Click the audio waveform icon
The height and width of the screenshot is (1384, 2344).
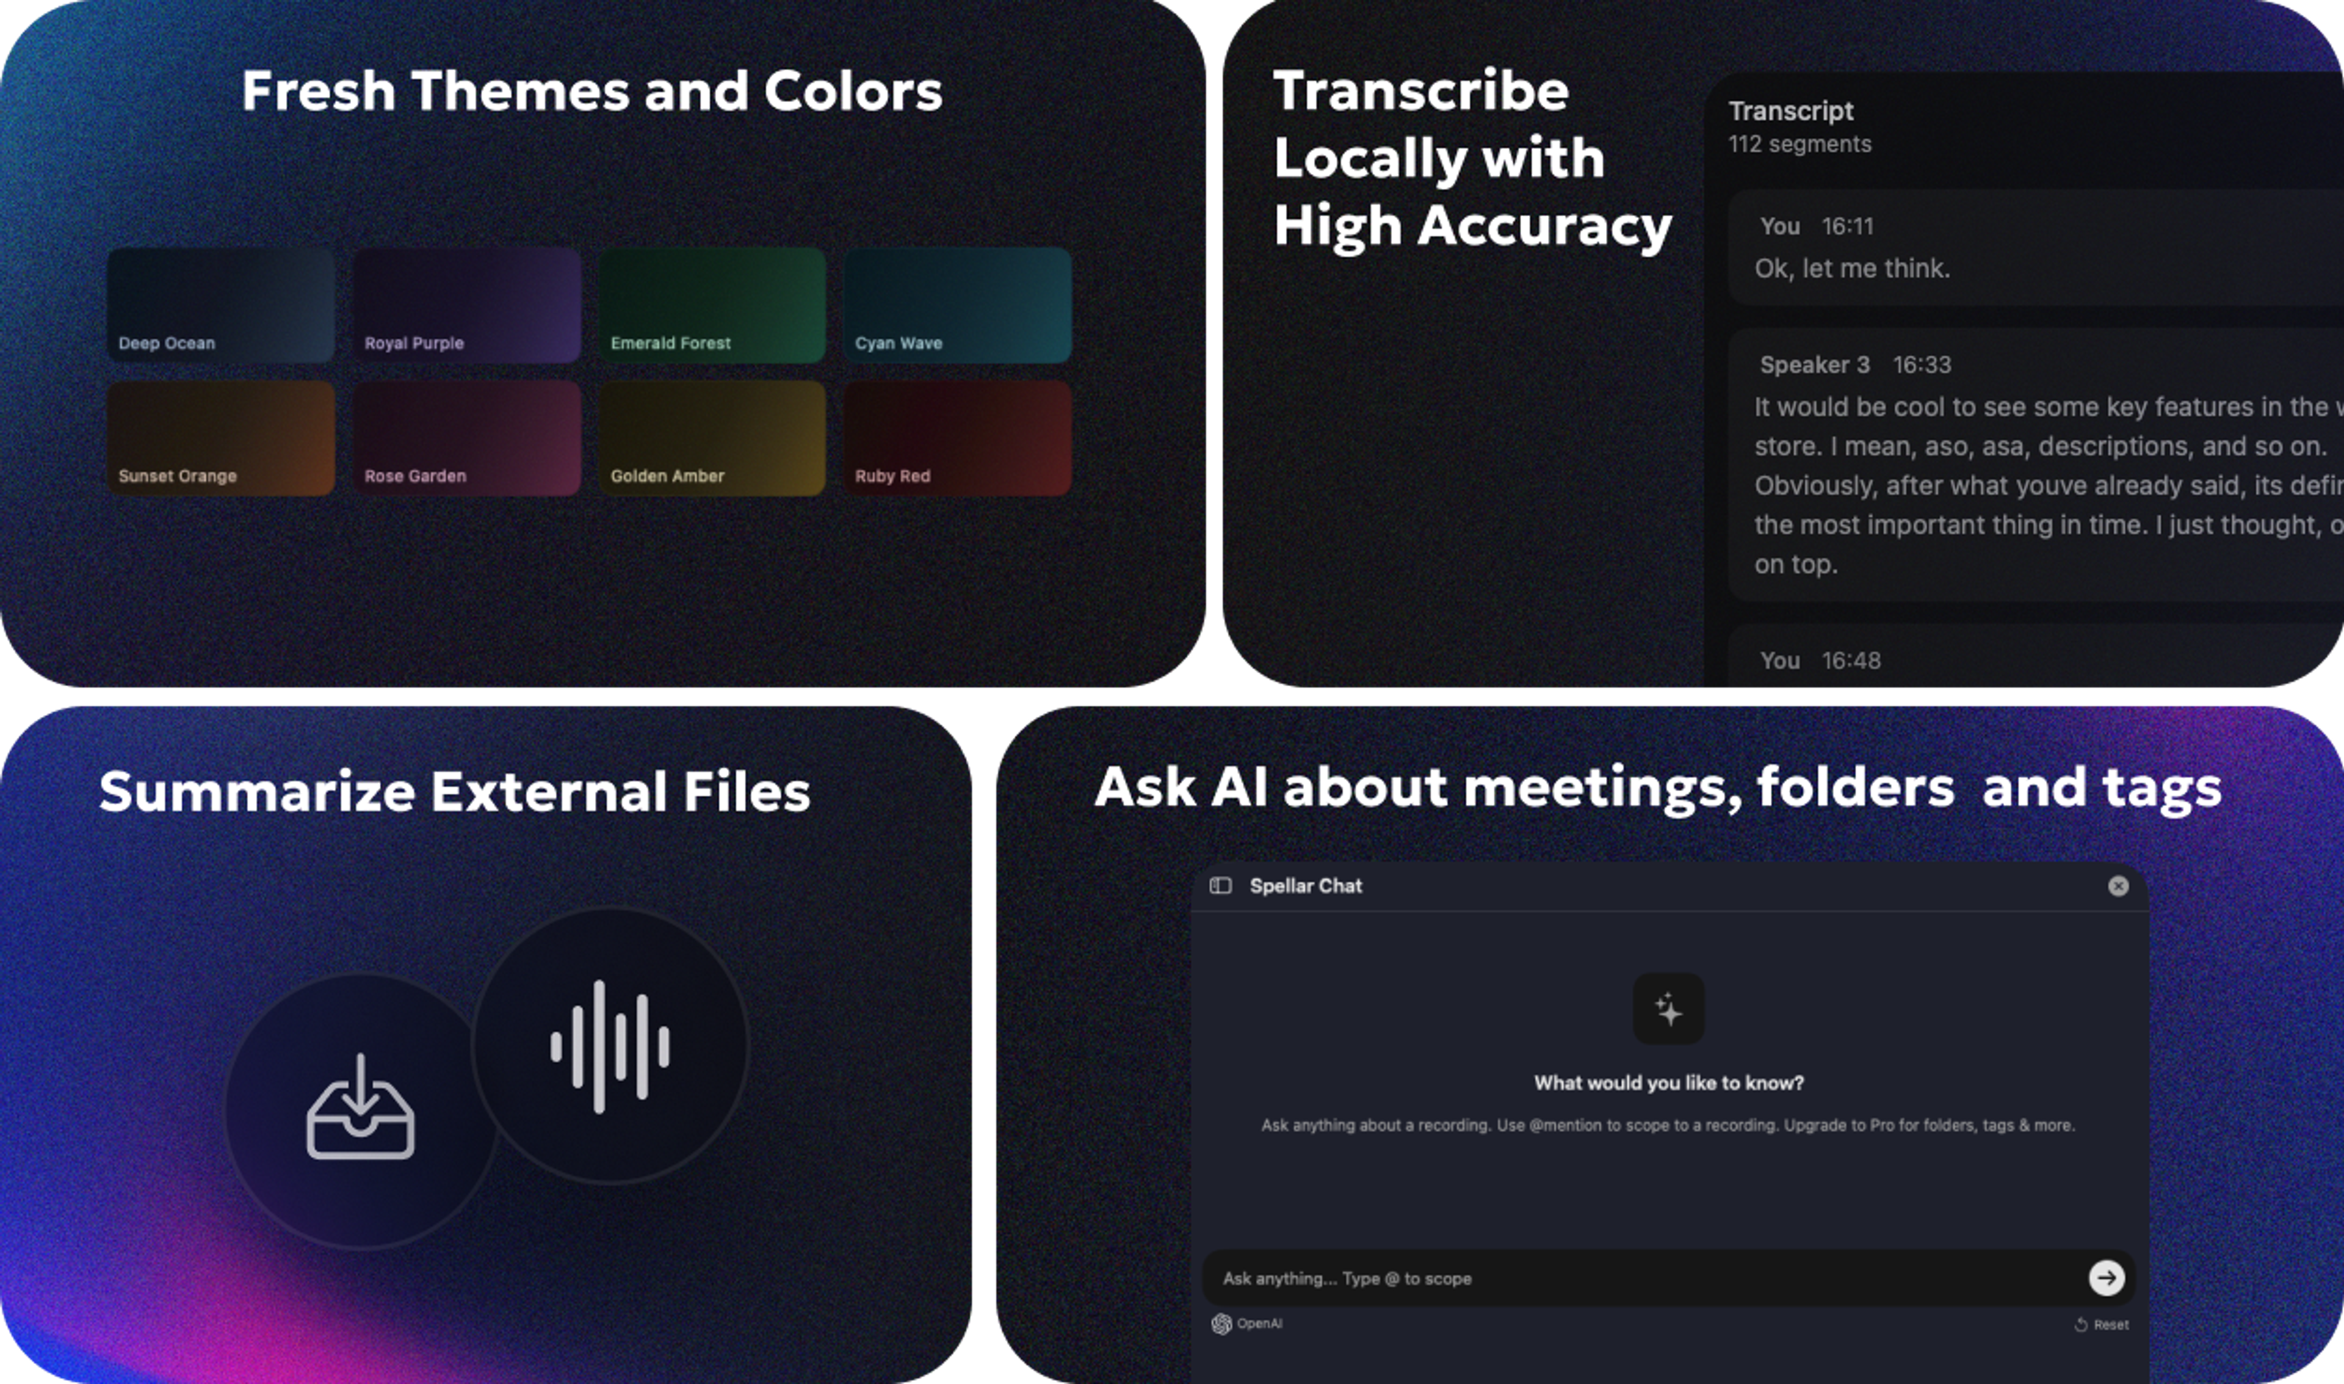(x=610, y=1046)
